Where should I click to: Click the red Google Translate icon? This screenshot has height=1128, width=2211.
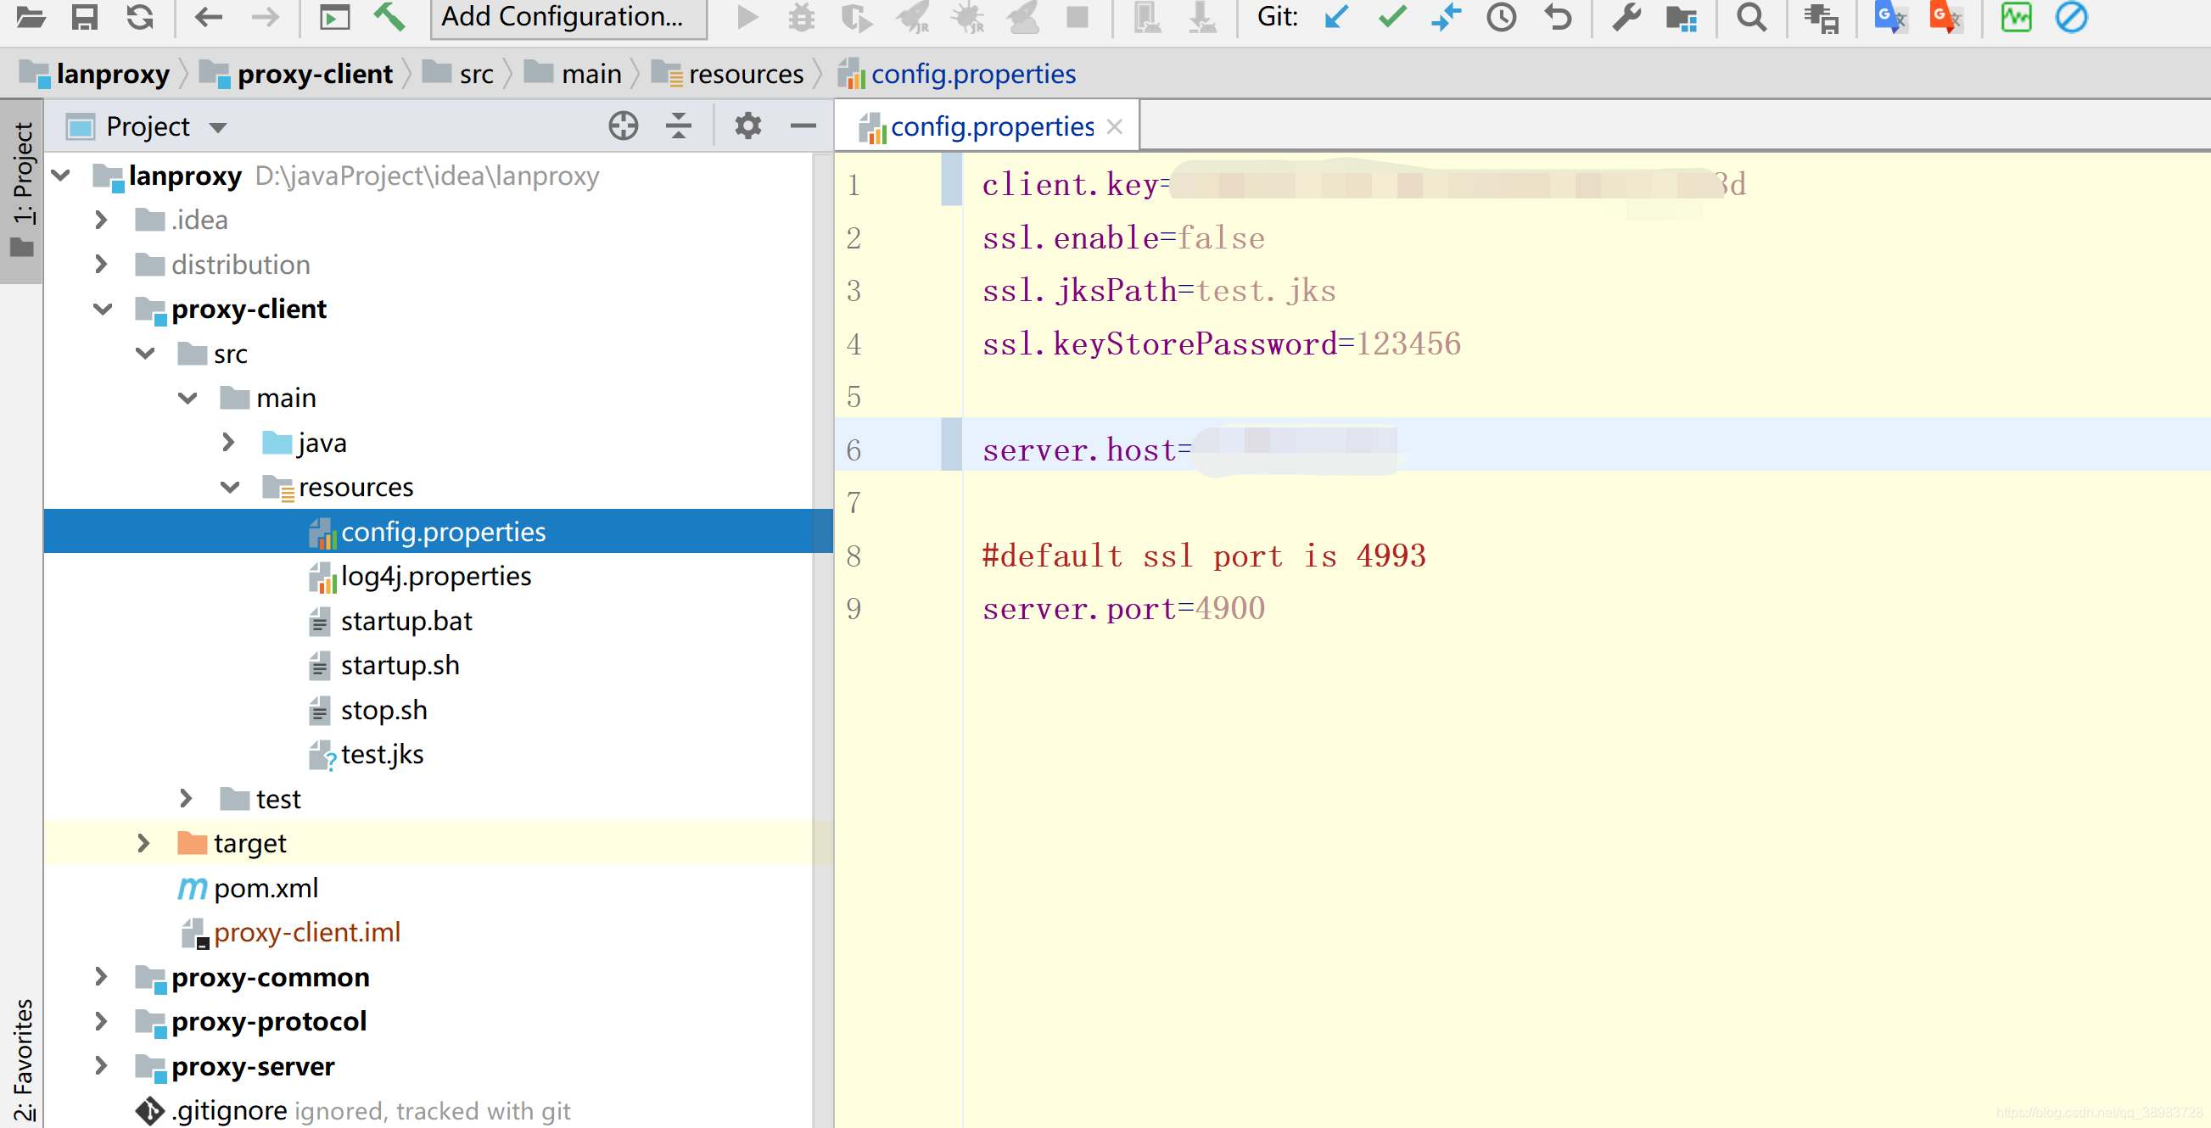point(1945,17)
